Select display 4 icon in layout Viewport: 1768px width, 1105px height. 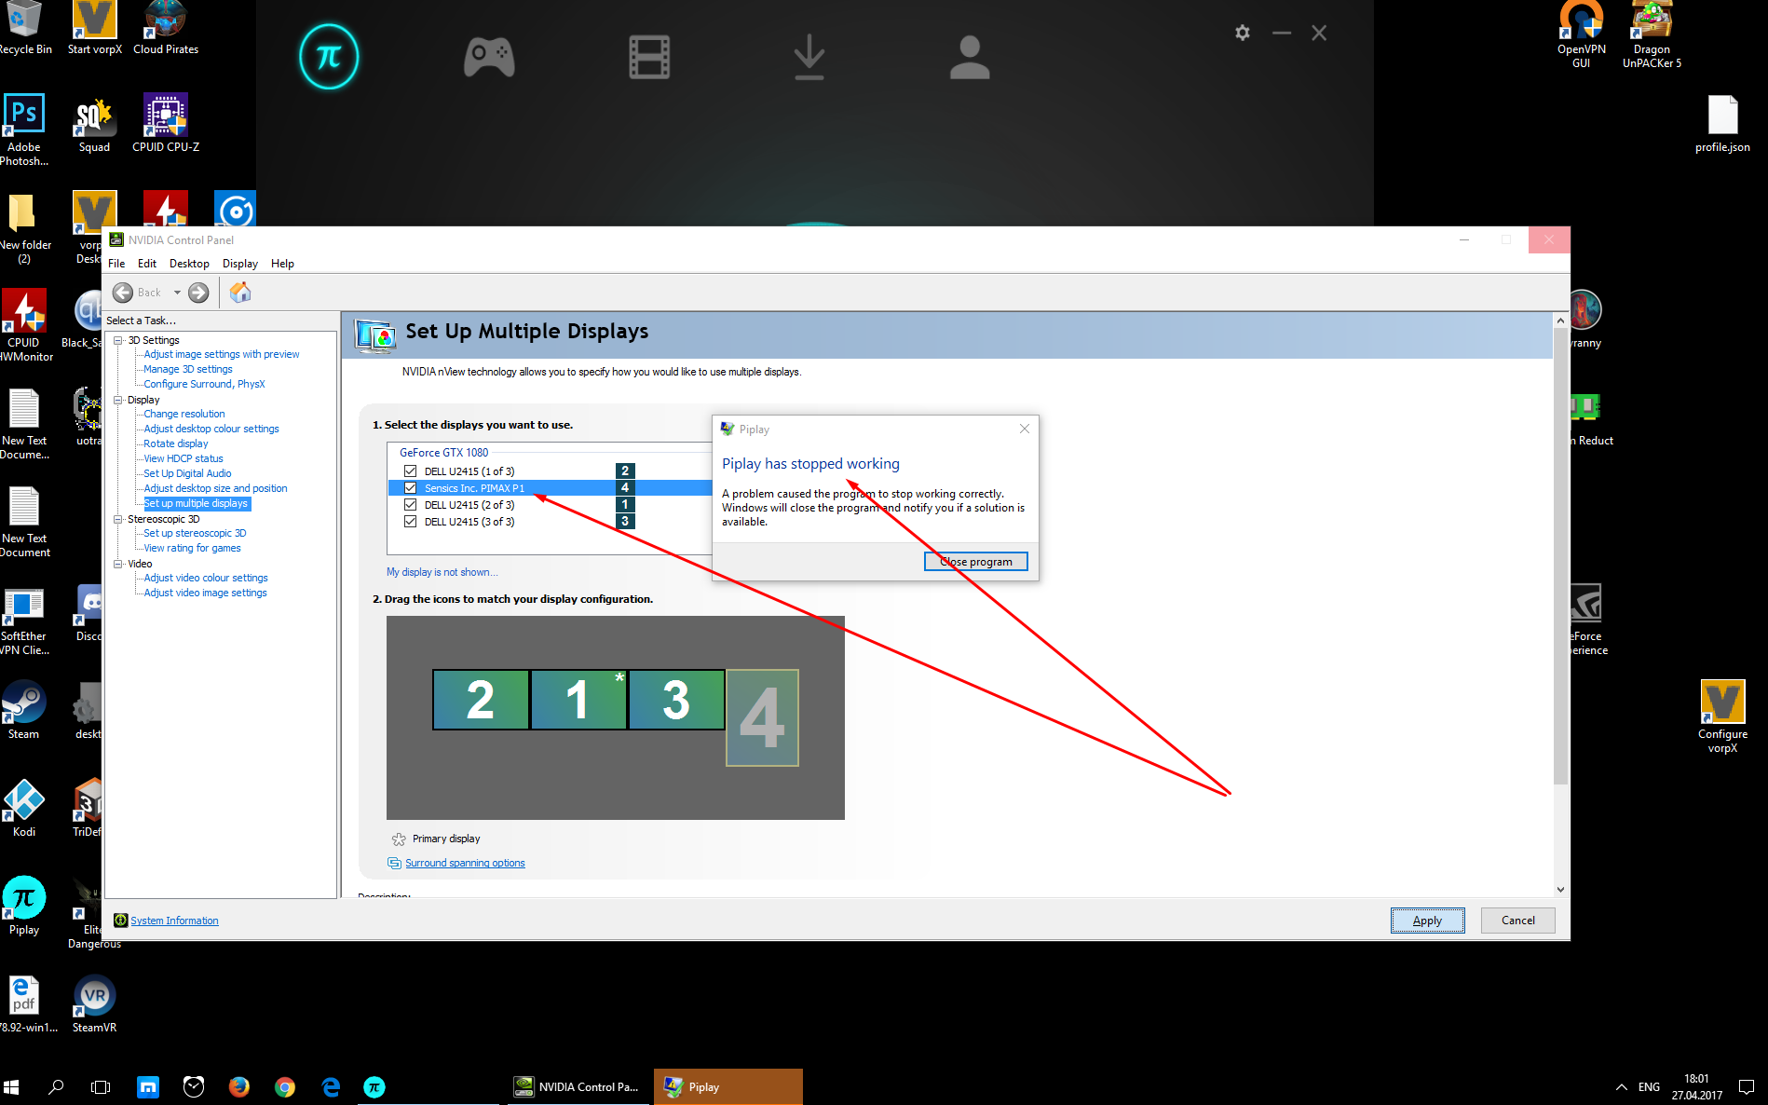[762, 717]
